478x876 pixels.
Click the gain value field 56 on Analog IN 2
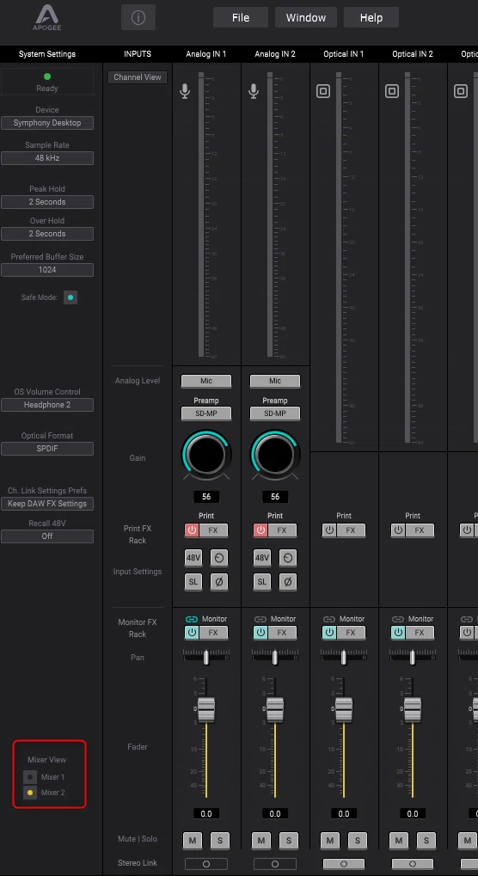click(275, 497)
